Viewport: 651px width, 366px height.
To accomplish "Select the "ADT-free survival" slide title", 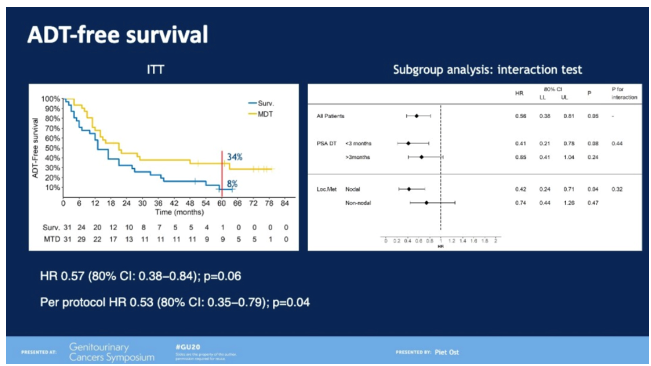I will [118, 35].
